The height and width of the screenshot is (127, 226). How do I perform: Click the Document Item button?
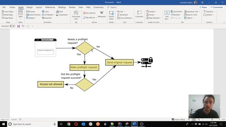click(76, 15)
